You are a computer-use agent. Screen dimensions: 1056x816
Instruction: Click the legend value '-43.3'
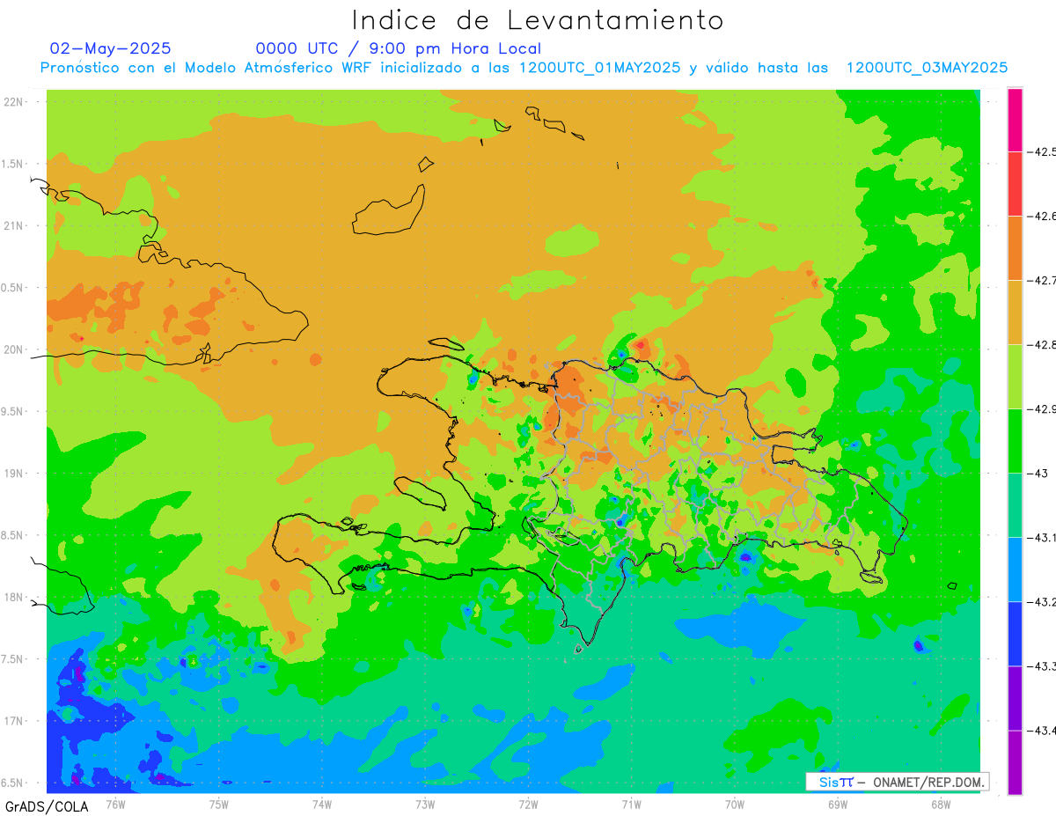[x=1043, y=666]
